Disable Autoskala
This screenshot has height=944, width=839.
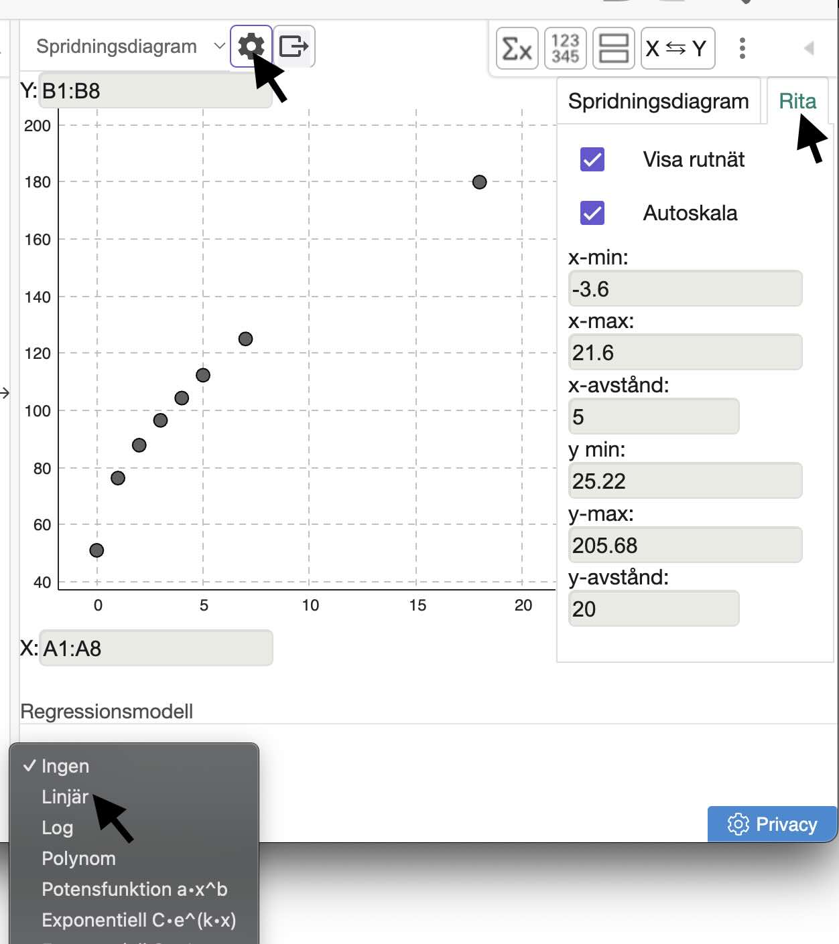click(x=592, y=213)
